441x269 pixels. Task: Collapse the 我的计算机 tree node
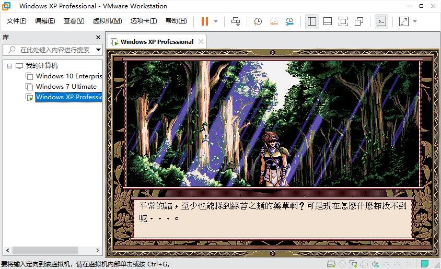tap(9, 66)
